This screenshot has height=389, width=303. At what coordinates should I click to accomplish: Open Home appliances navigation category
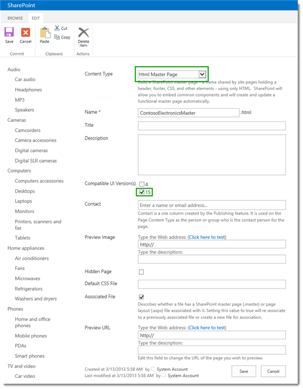click(x=26, y=248)
